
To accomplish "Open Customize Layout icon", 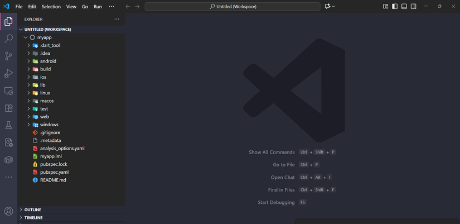I will (x=385, y=7).
